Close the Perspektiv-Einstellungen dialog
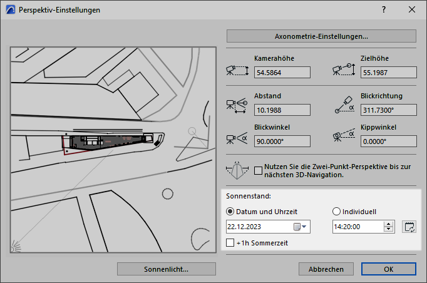Screen dimensions: 427x283 (412, 9)
